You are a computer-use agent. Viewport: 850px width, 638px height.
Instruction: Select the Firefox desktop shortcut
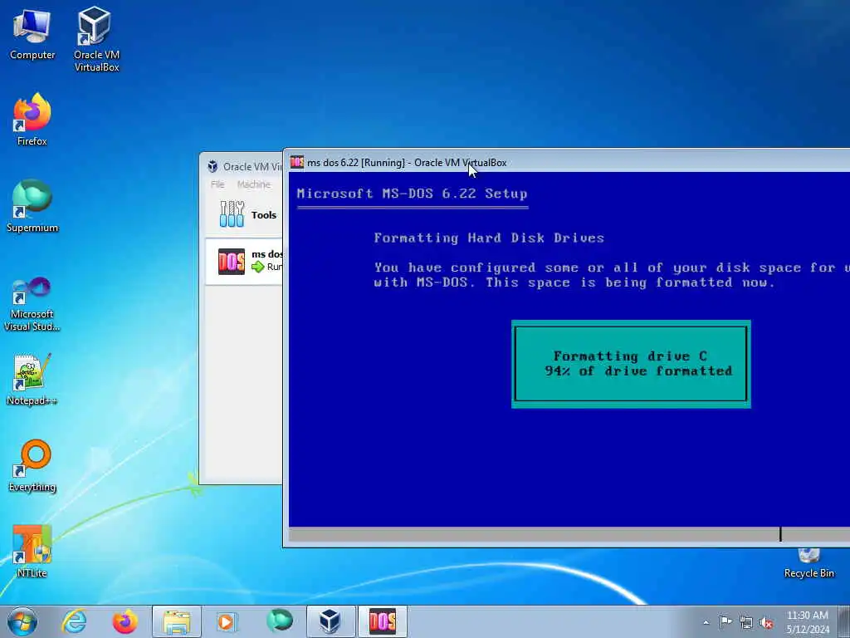point(32,120)
